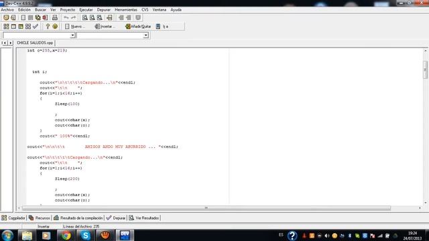Open the Archivo menu
Image resolution: width=429 pixels, height=241 pixels.
7,9
